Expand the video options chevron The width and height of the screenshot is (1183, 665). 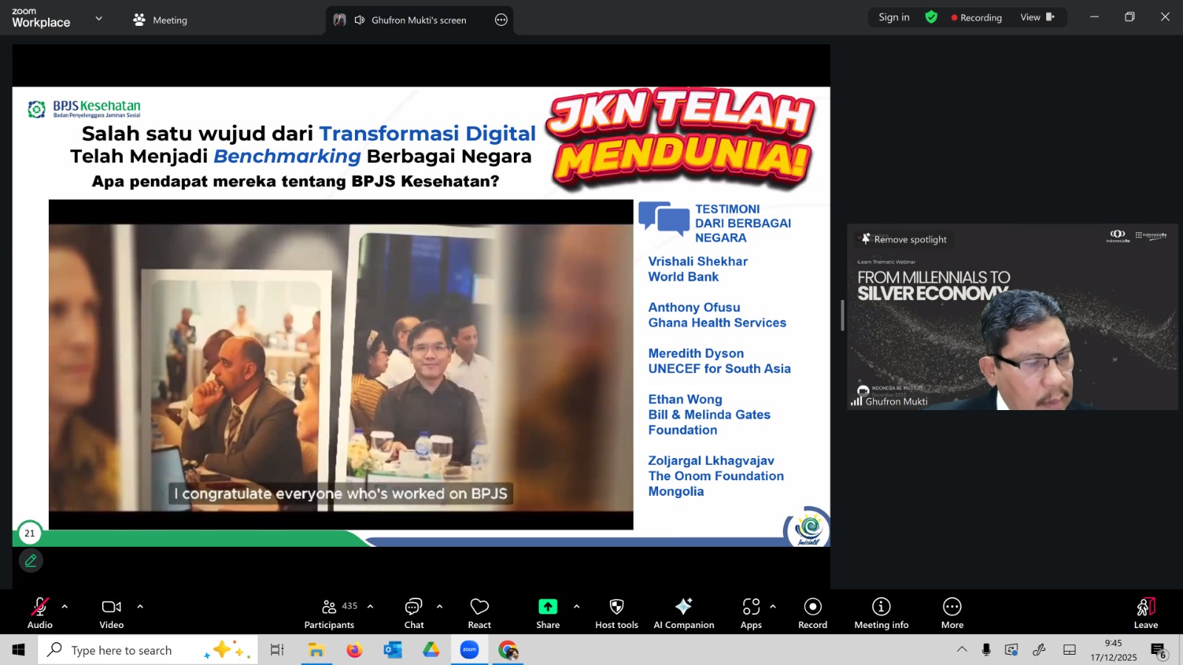(x=140, y=607)
